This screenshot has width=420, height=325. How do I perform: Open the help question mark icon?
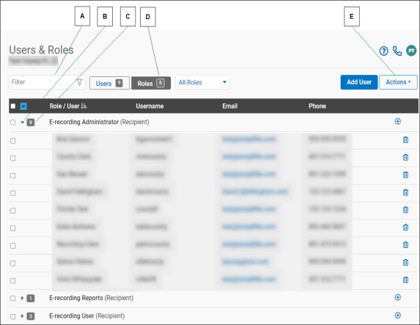point(383,51)
